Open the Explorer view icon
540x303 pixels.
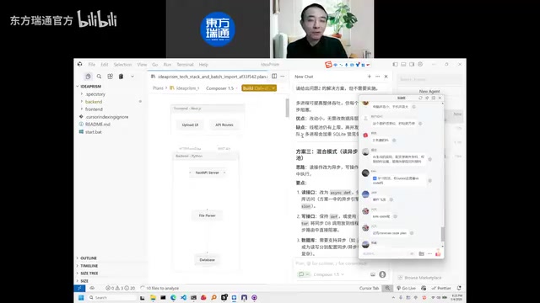(88, 77)
